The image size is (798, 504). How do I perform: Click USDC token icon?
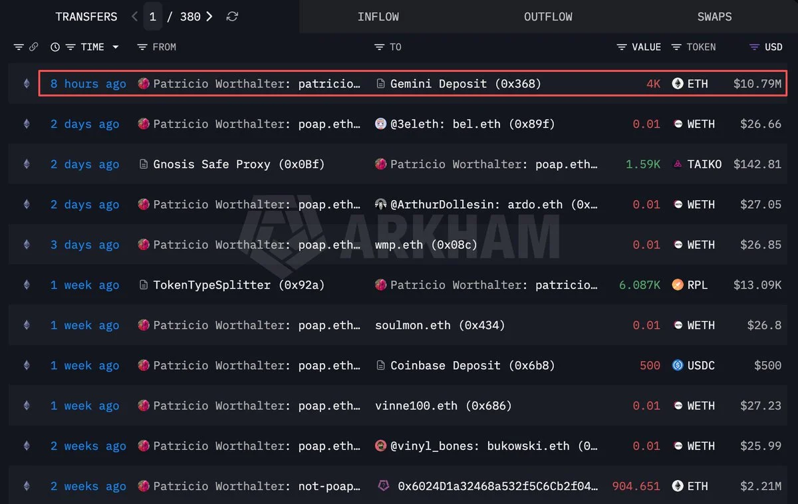(x=678, y=365)
